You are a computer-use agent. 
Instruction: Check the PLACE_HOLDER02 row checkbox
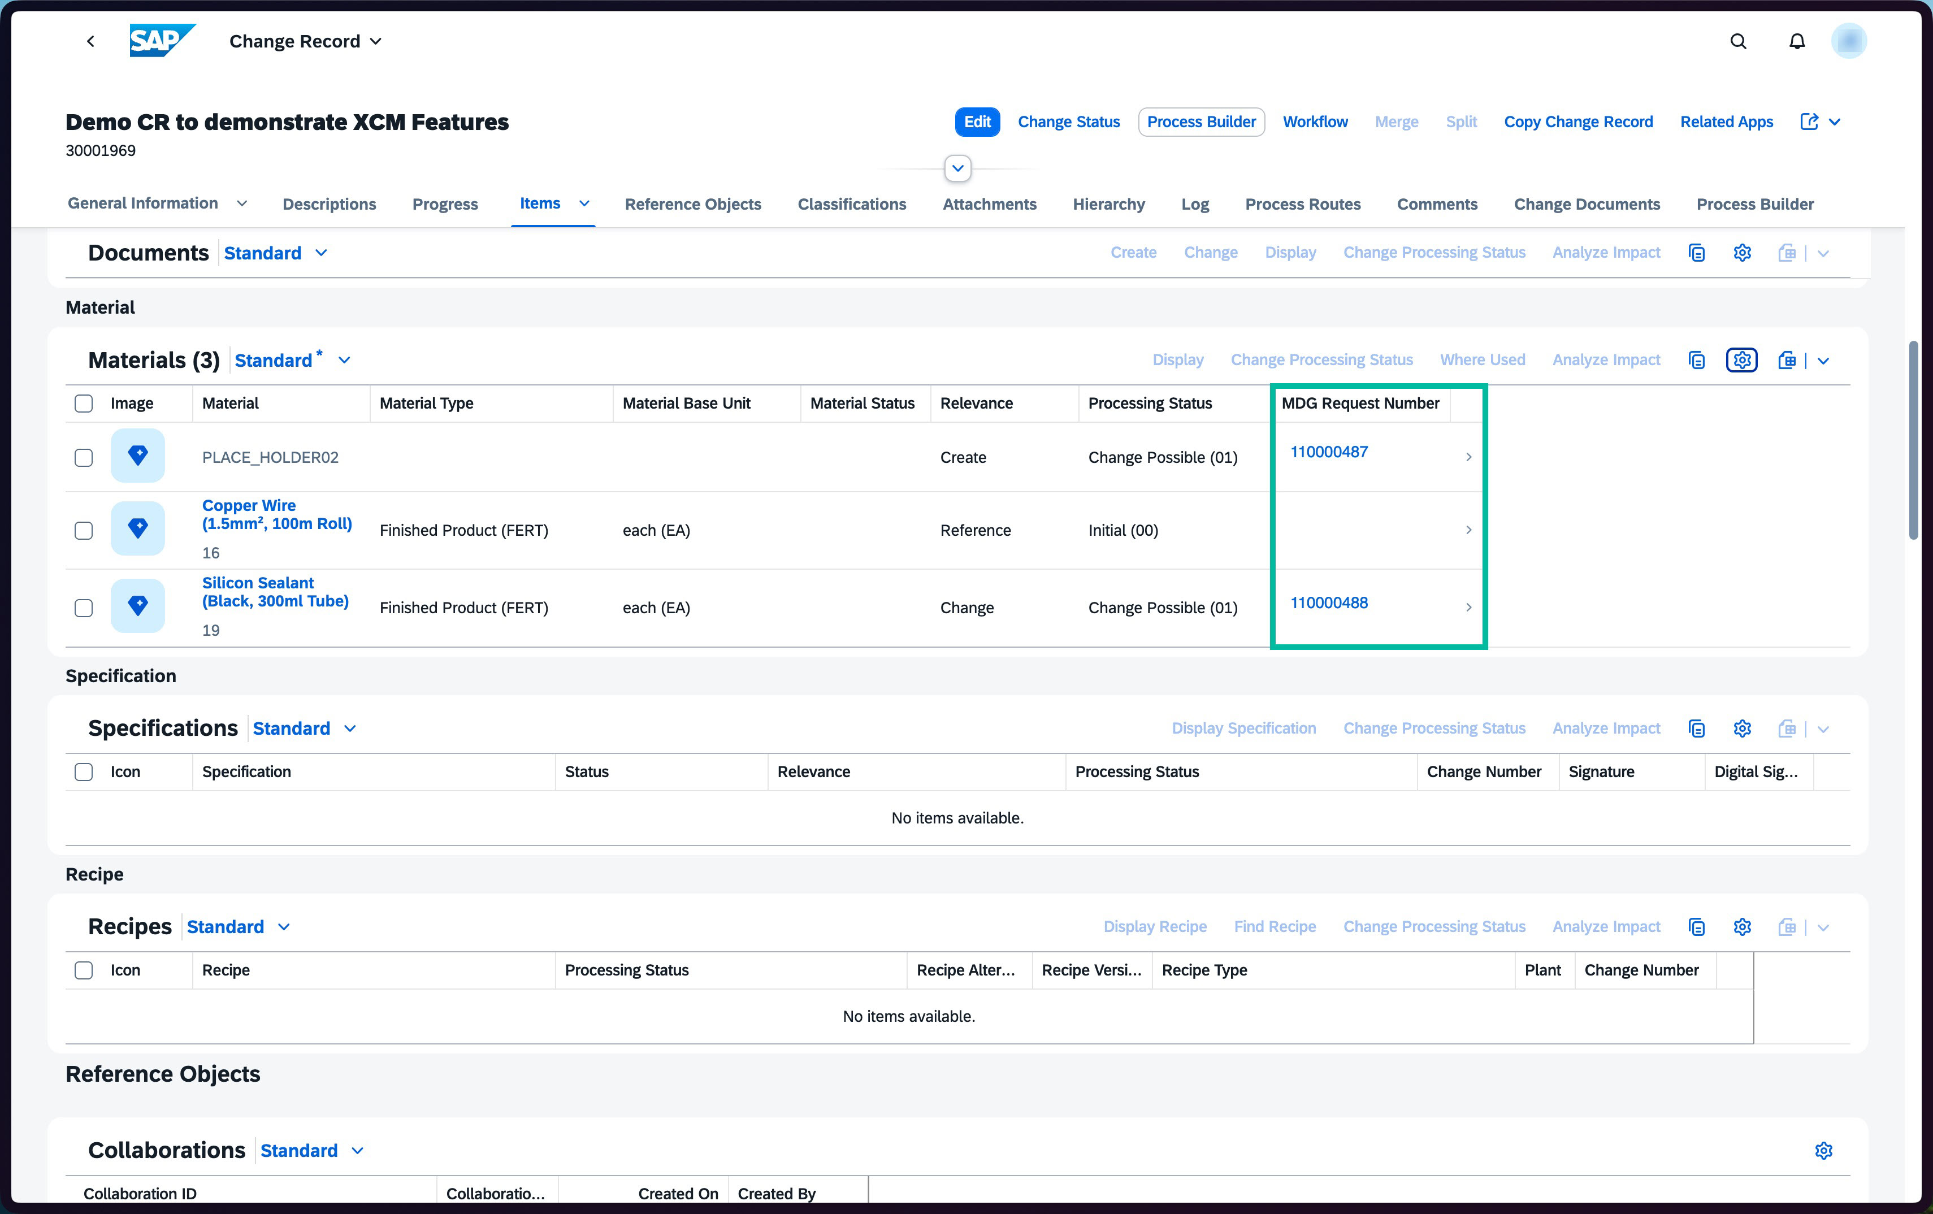(x=84, y=458)
